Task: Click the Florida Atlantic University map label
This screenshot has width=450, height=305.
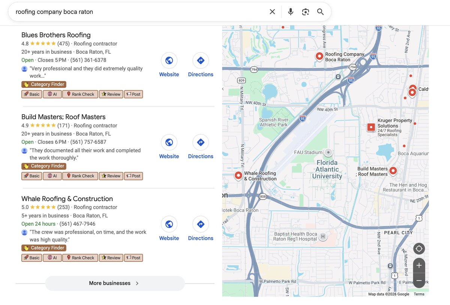Action: point(327,169)
